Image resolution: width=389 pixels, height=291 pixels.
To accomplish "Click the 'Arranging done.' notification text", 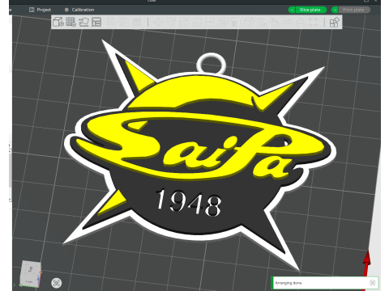I will point(289,283).
